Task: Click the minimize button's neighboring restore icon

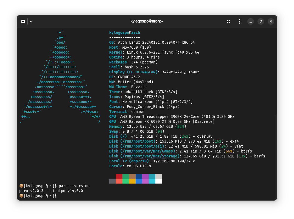Action: pos(261,21)
